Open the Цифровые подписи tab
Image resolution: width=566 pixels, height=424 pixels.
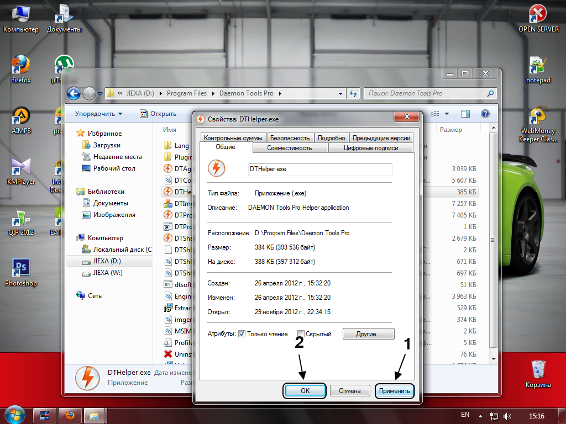pos(371,148)
